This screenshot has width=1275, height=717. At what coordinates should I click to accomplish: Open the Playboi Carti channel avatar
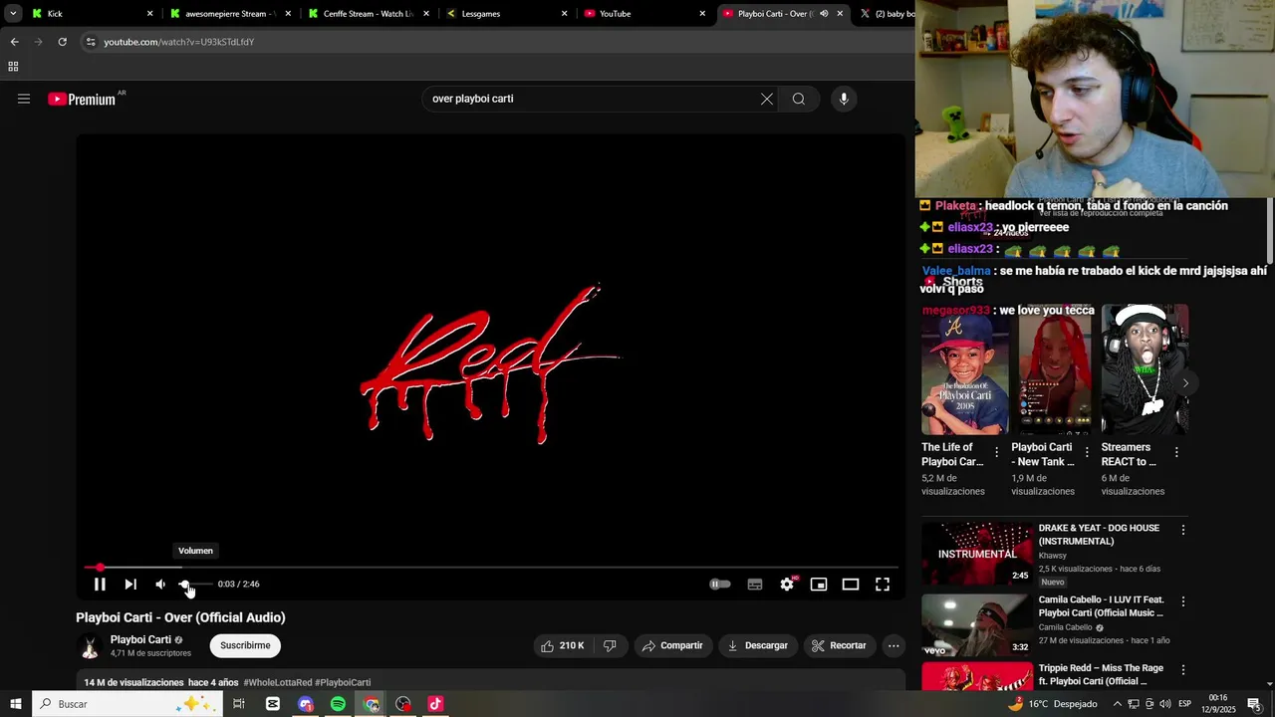tap(90, 645)
